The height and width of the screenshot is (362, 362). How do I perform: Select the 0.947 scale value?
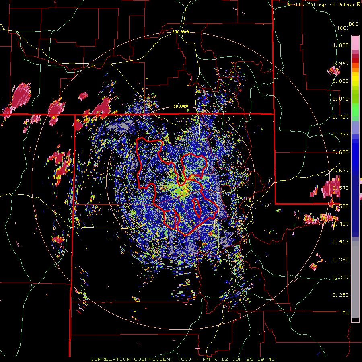(341, 63)
